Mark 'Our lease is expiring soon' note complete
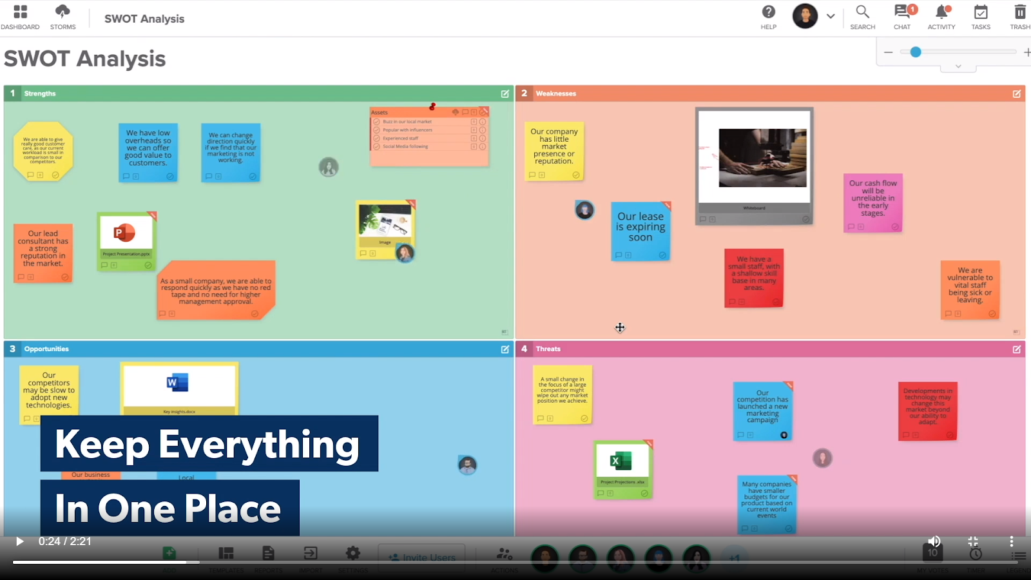 (x=662, y=255)
